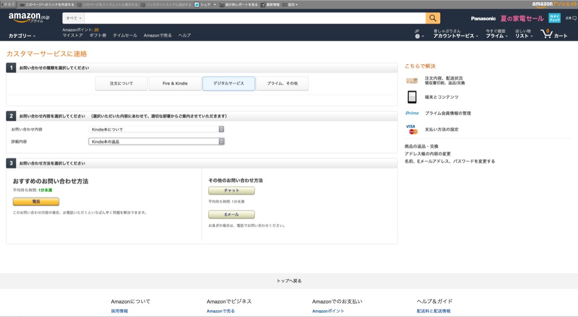Click into the main search input field
The image size is (578, 317).
[255, 18]
